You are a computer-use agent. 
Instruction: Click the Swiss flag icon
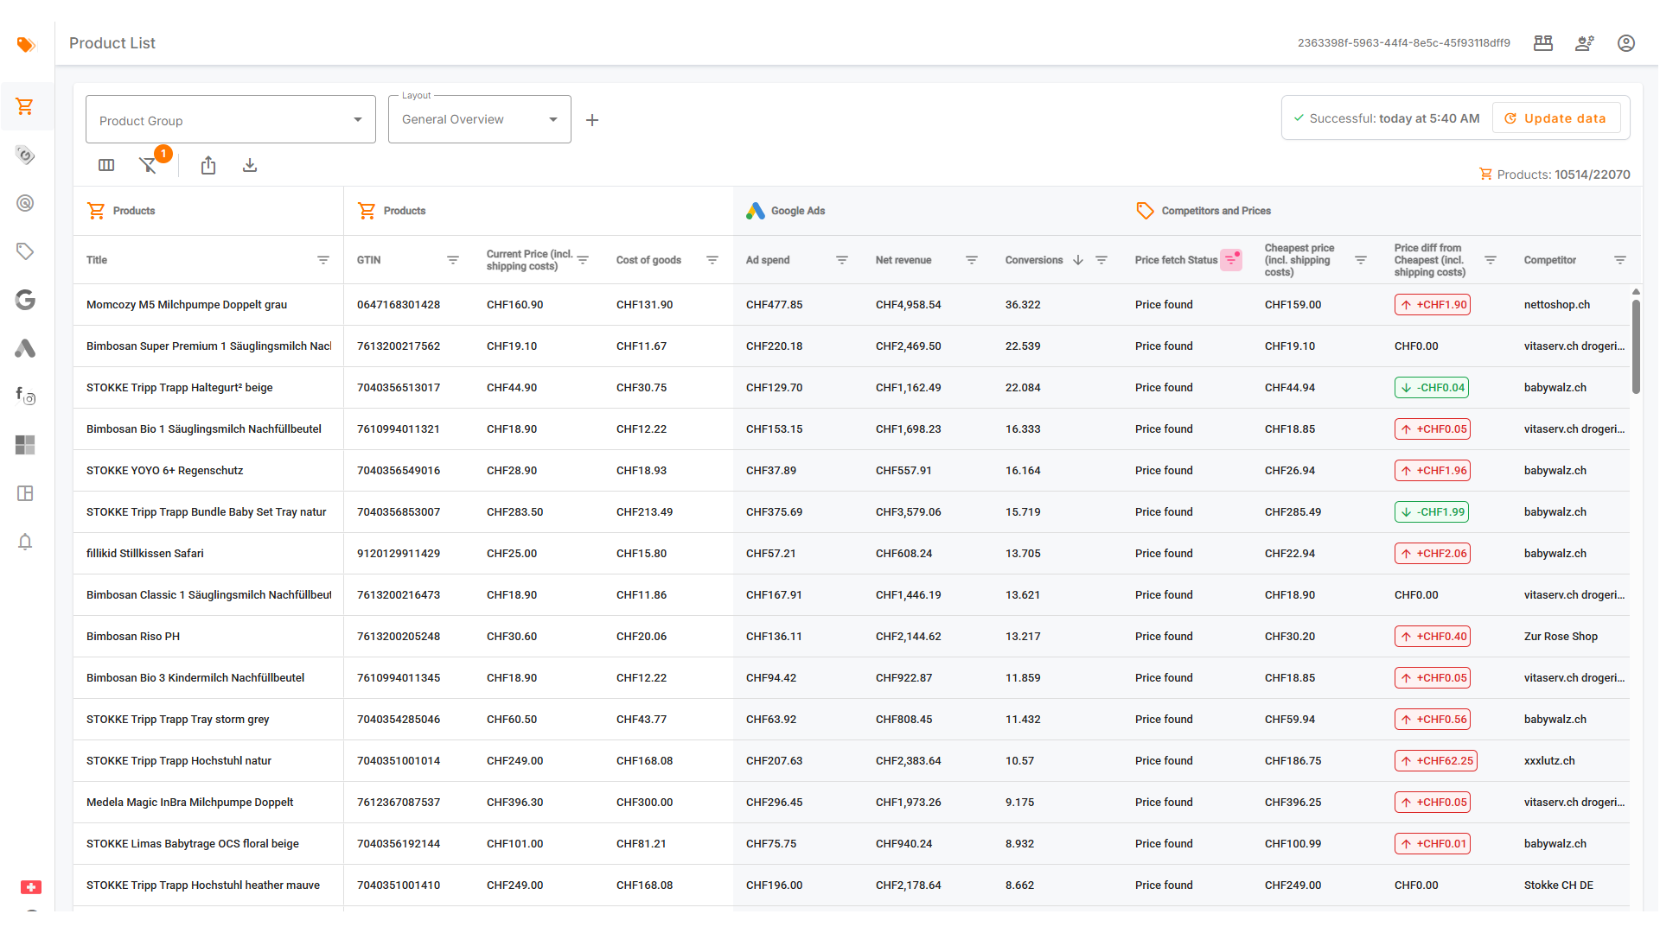(x=31, y=887)
